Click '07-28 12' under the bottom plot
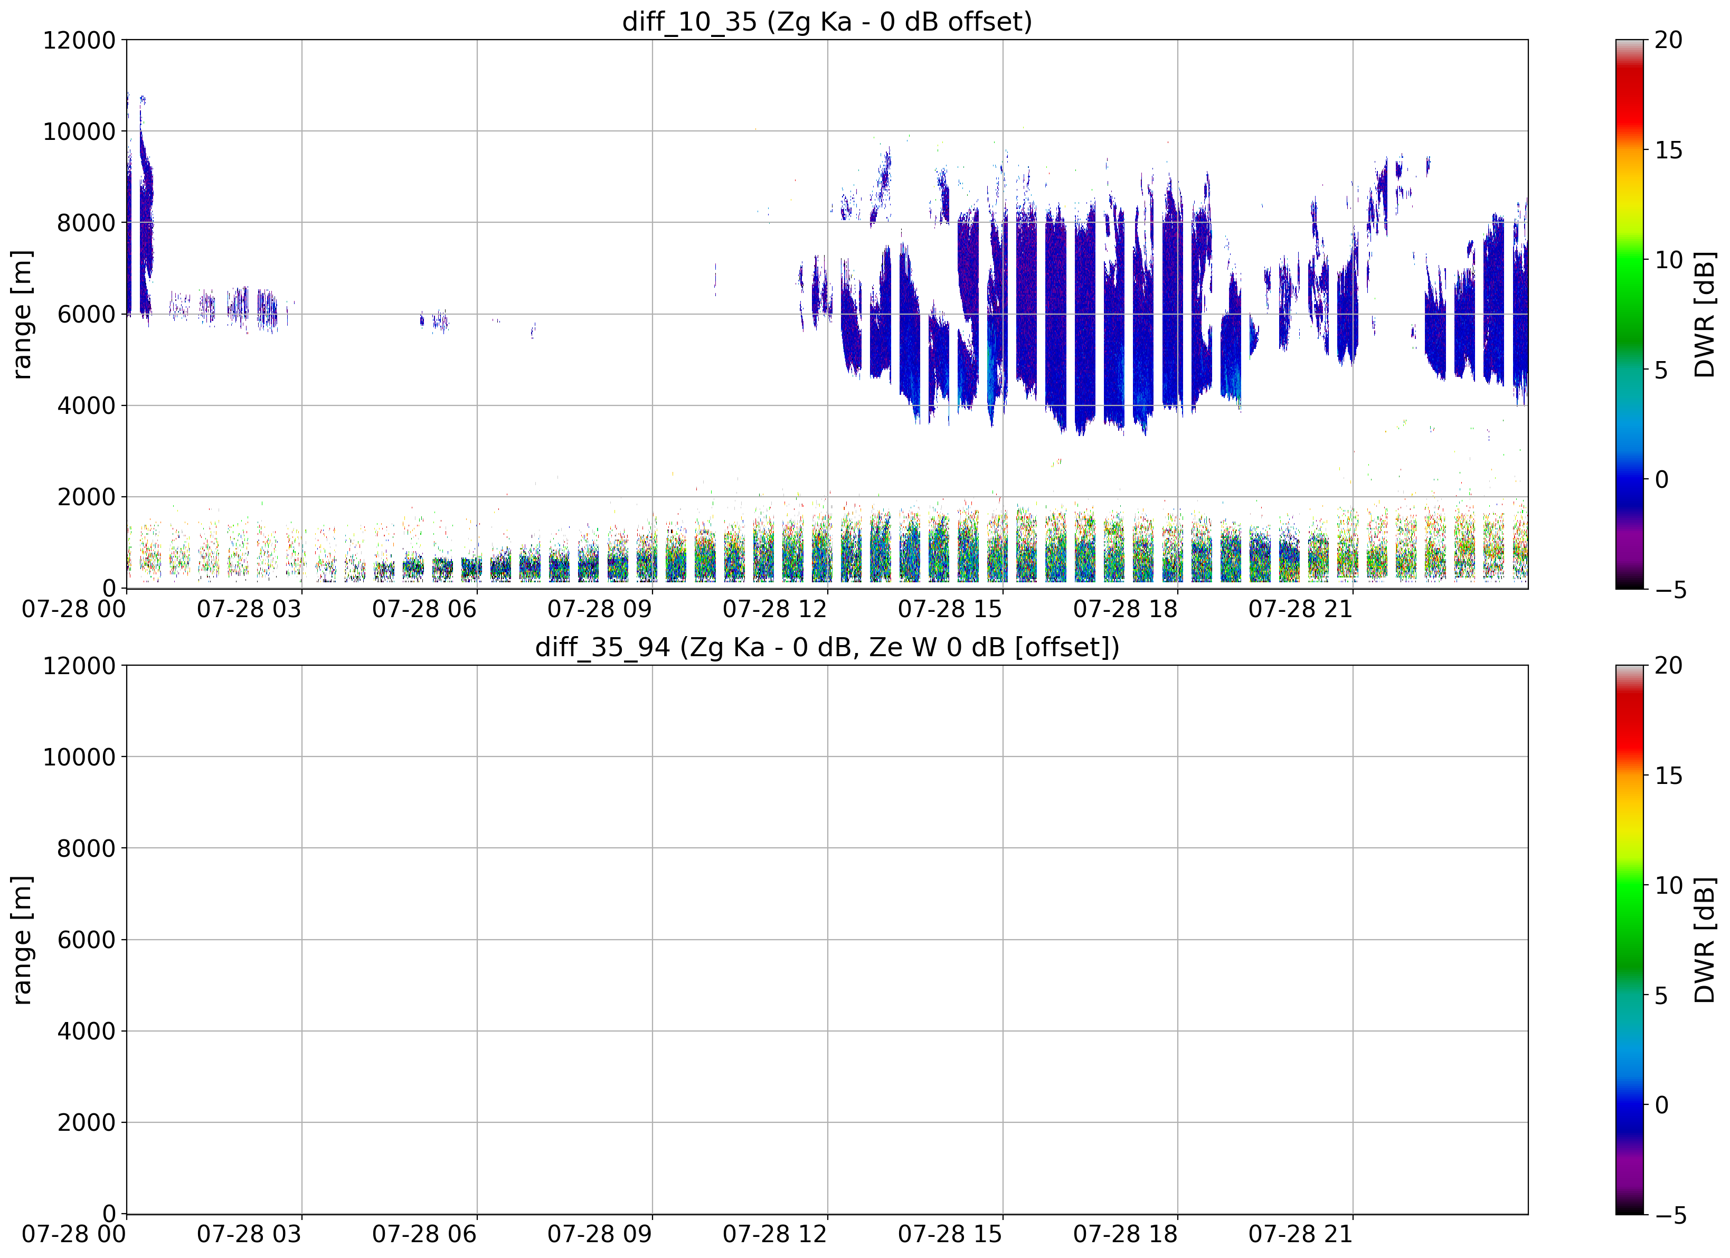This screenshot has height=1258, width=1730. pos(775,1234)
